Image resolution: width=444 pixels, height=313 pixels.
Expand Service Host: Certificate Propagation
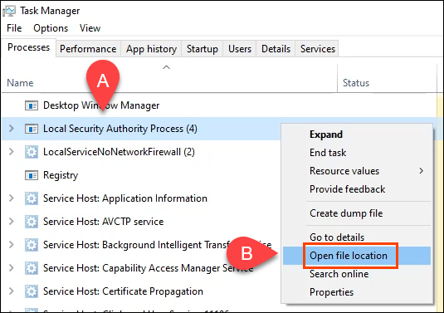[12, 291]
